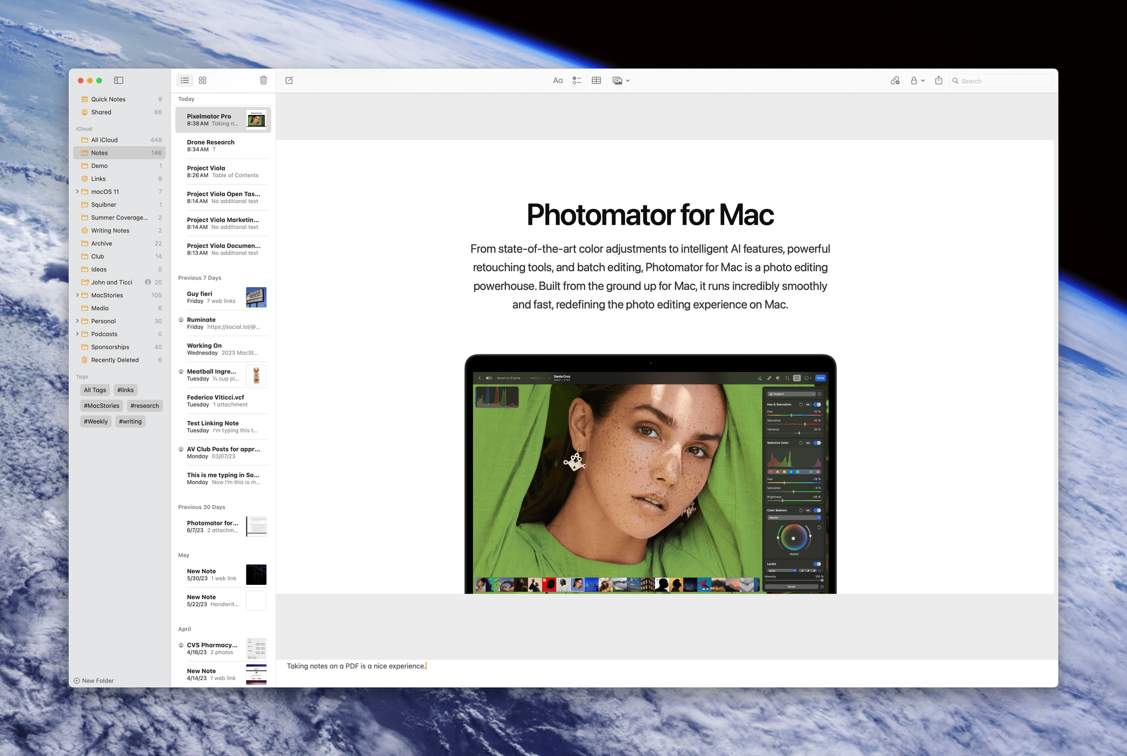Image resolution: width=1127 pixels, height=756 pixels.
Task: Click the share icon in toolbar
Action: click(x=939, y=80)
